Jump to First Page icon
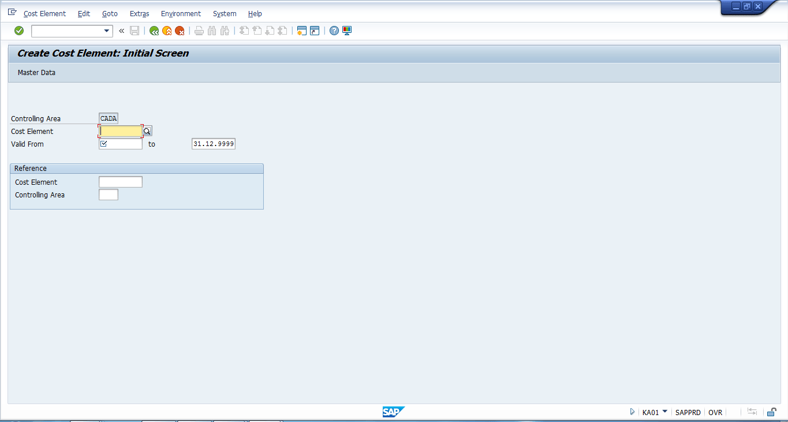This screenshot has height=422, width=788. [x=244, y=31]
